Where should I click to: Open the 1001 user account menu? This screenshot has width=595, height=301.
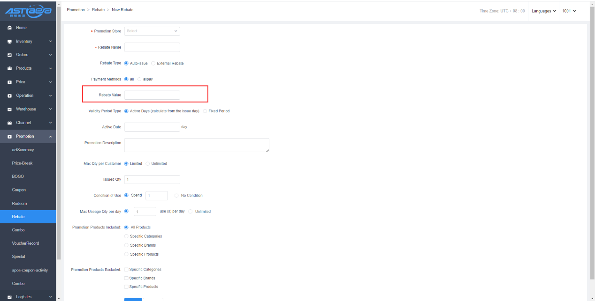(x=569, y=11)
